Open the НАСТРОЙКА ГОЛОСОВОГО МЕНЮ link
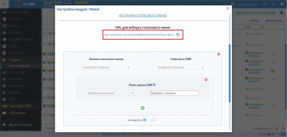 (143, 15)
